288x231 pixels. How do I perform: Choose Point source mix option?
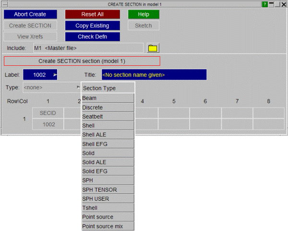click(x=108, y=226)
